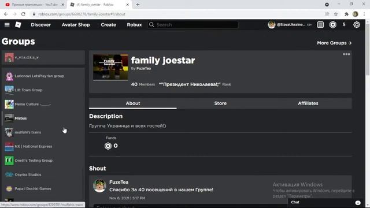
Task: Reload the current page
Action: pyautogui.click(x=23, y=14)
